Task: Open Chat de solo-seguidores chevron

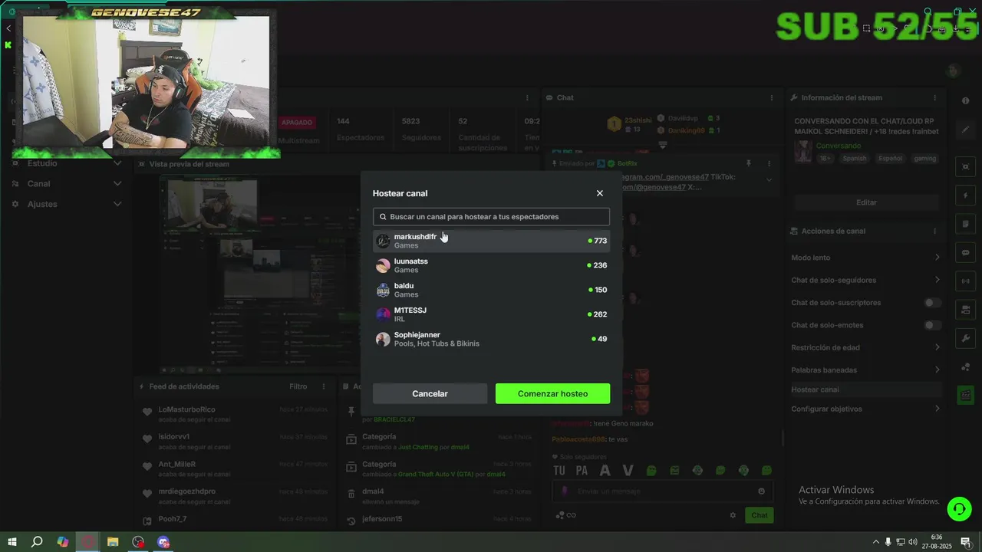Action: (x=937, y=280)
